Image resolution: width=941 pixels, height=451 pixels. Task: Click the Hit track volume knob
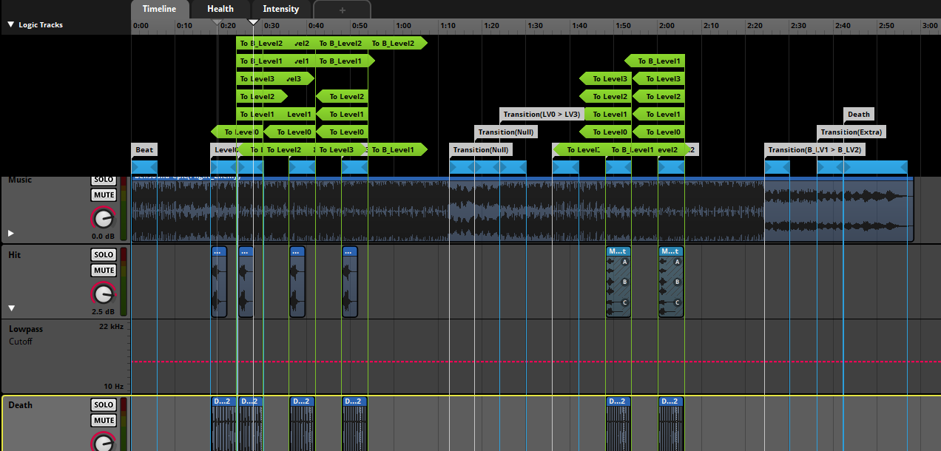tap(104, 295)
